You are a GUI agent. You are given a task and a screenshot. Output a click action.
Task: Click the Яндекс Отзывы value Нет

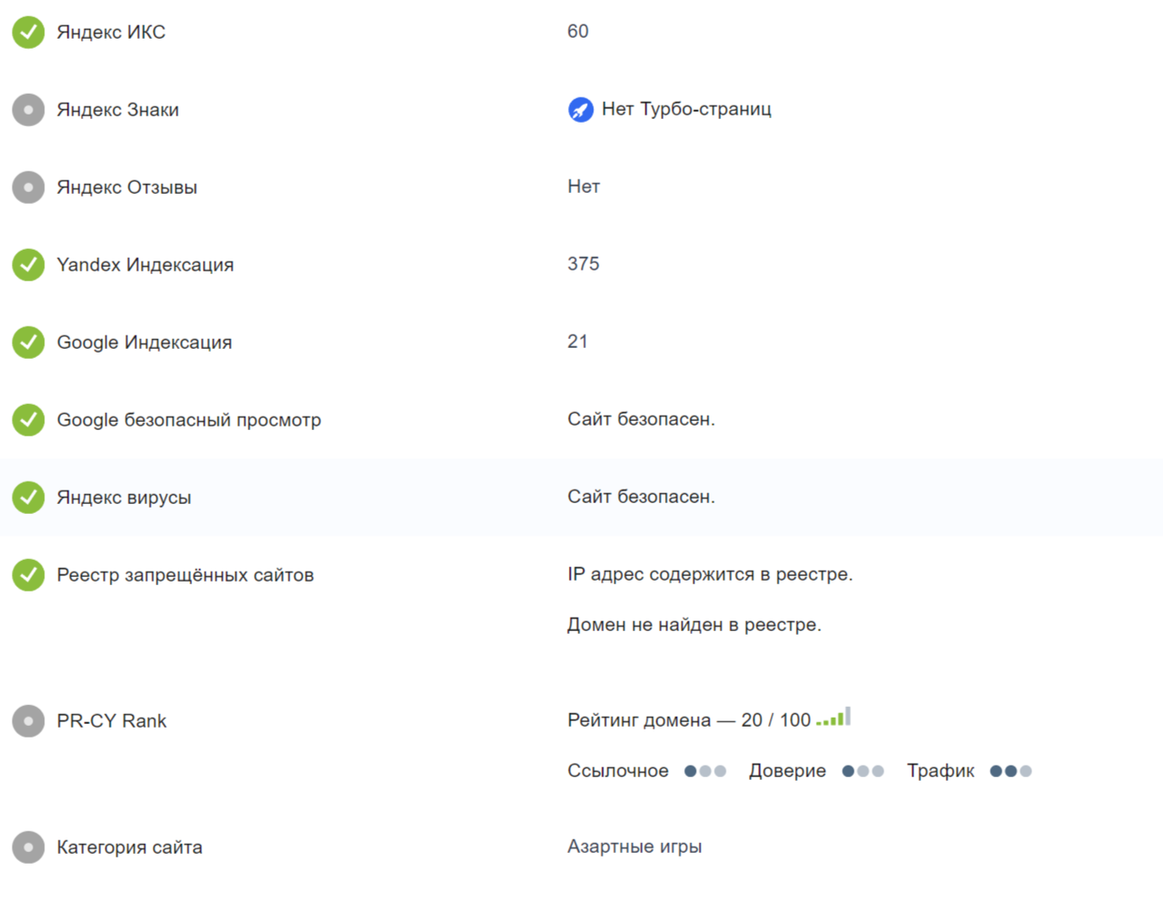click(584, 187)
